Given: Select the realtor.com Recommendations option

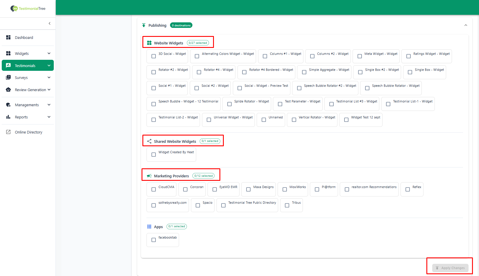Looking at the screenshot, I should [369, 190].
